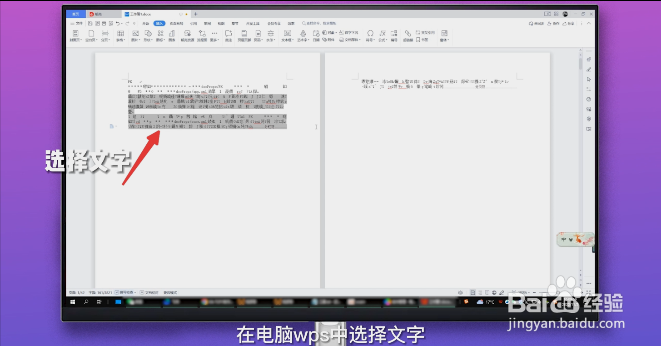Switch to the 引用 tab
This screenshot has height=346, width=661.
(194, 23)
